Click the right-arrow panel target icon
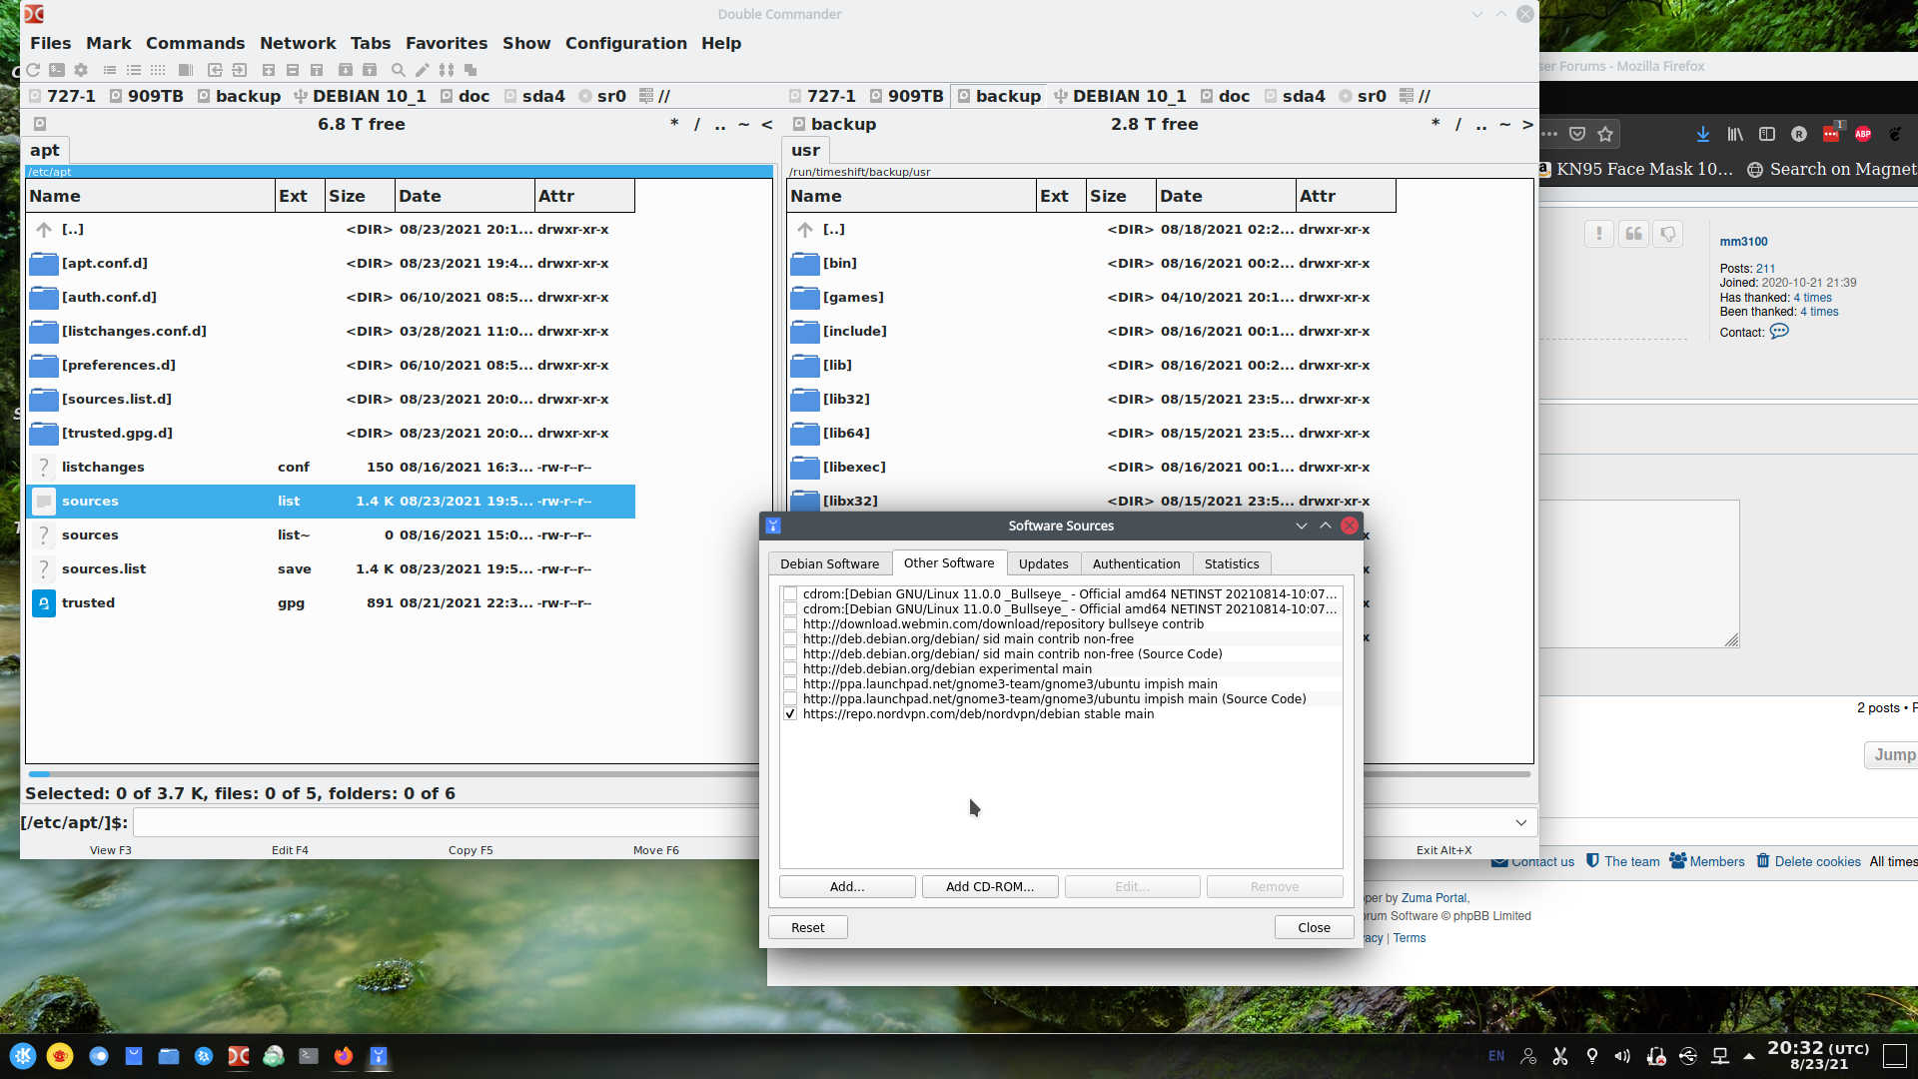1918x1079 pixels. click(239, 70)
